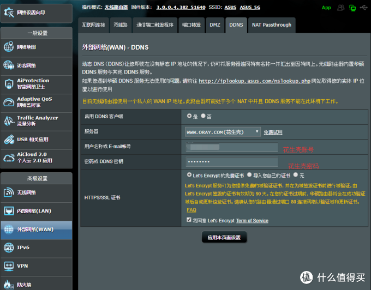Open USB 相关应用 page

pyautogui.click(x=36, y=139)
